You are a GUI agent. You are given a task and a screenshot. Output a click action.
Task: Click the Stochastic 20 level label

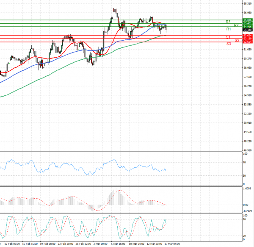244,236
